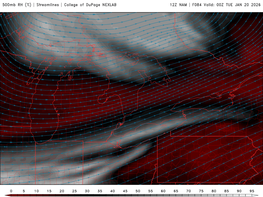Click the "500mb RH (%)" title text
Viewport: 263px width, 197px height.
pyautogui.click(x=17, y=5)
